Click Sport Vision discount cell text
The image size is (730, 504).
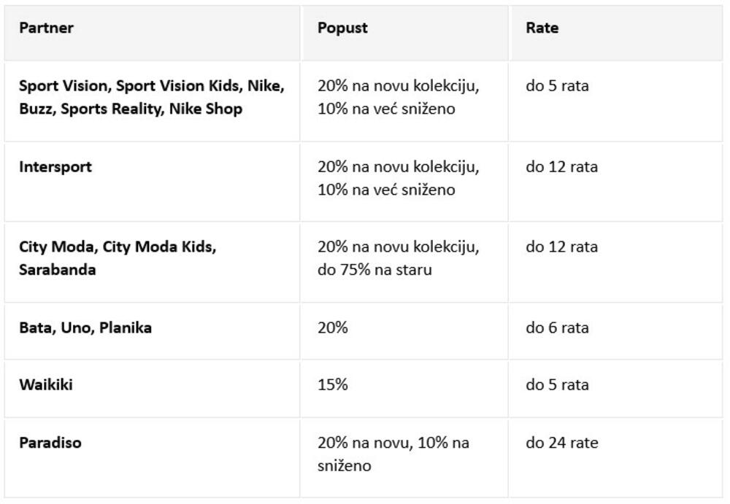pos(398,97)
